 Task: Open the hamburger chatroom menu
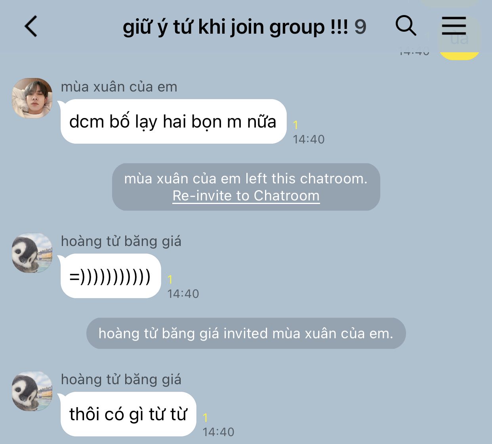[454, 26]
